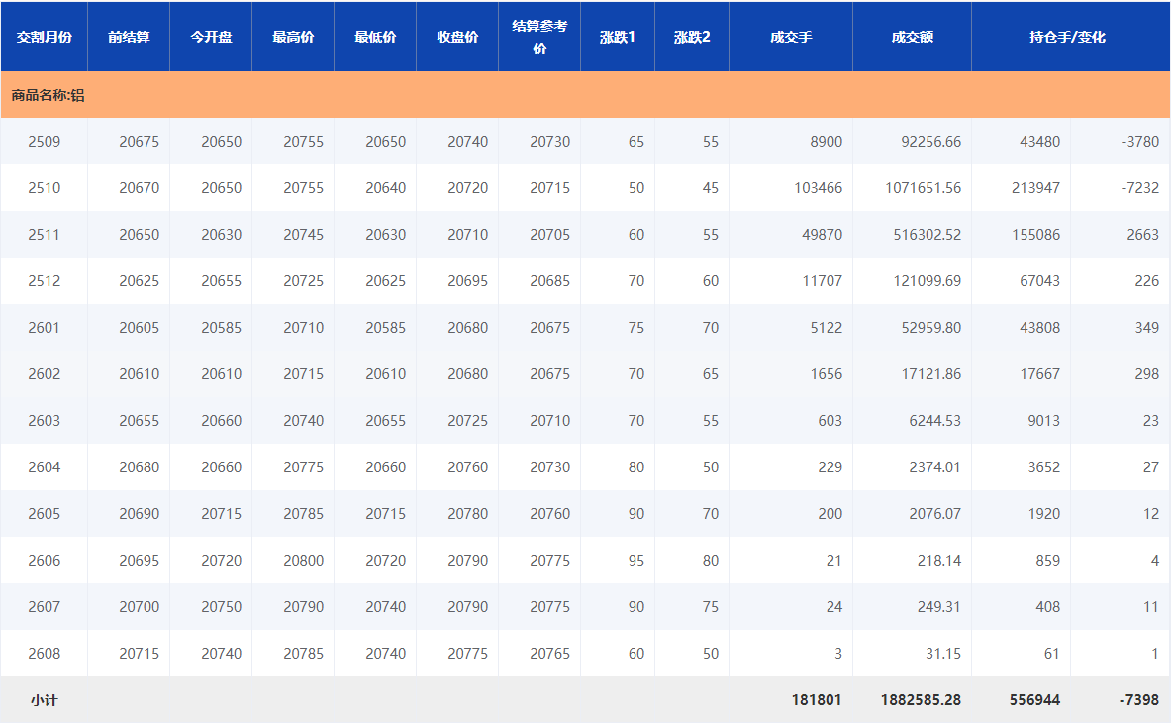The width and height of the screenshot is (1172, 724).
Task: Select the 前结算 column header
Action: 129,37
